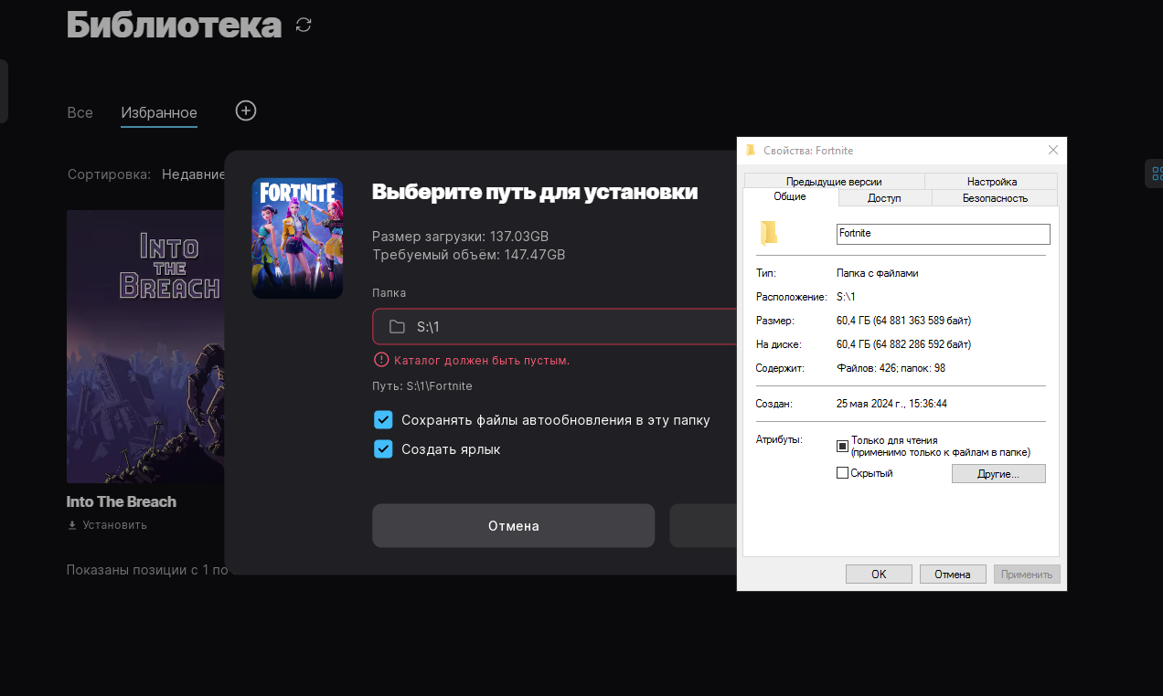Click the red error icon next to the directory warning
Screen dimensions: 1163x696
(x=381, y=360)
